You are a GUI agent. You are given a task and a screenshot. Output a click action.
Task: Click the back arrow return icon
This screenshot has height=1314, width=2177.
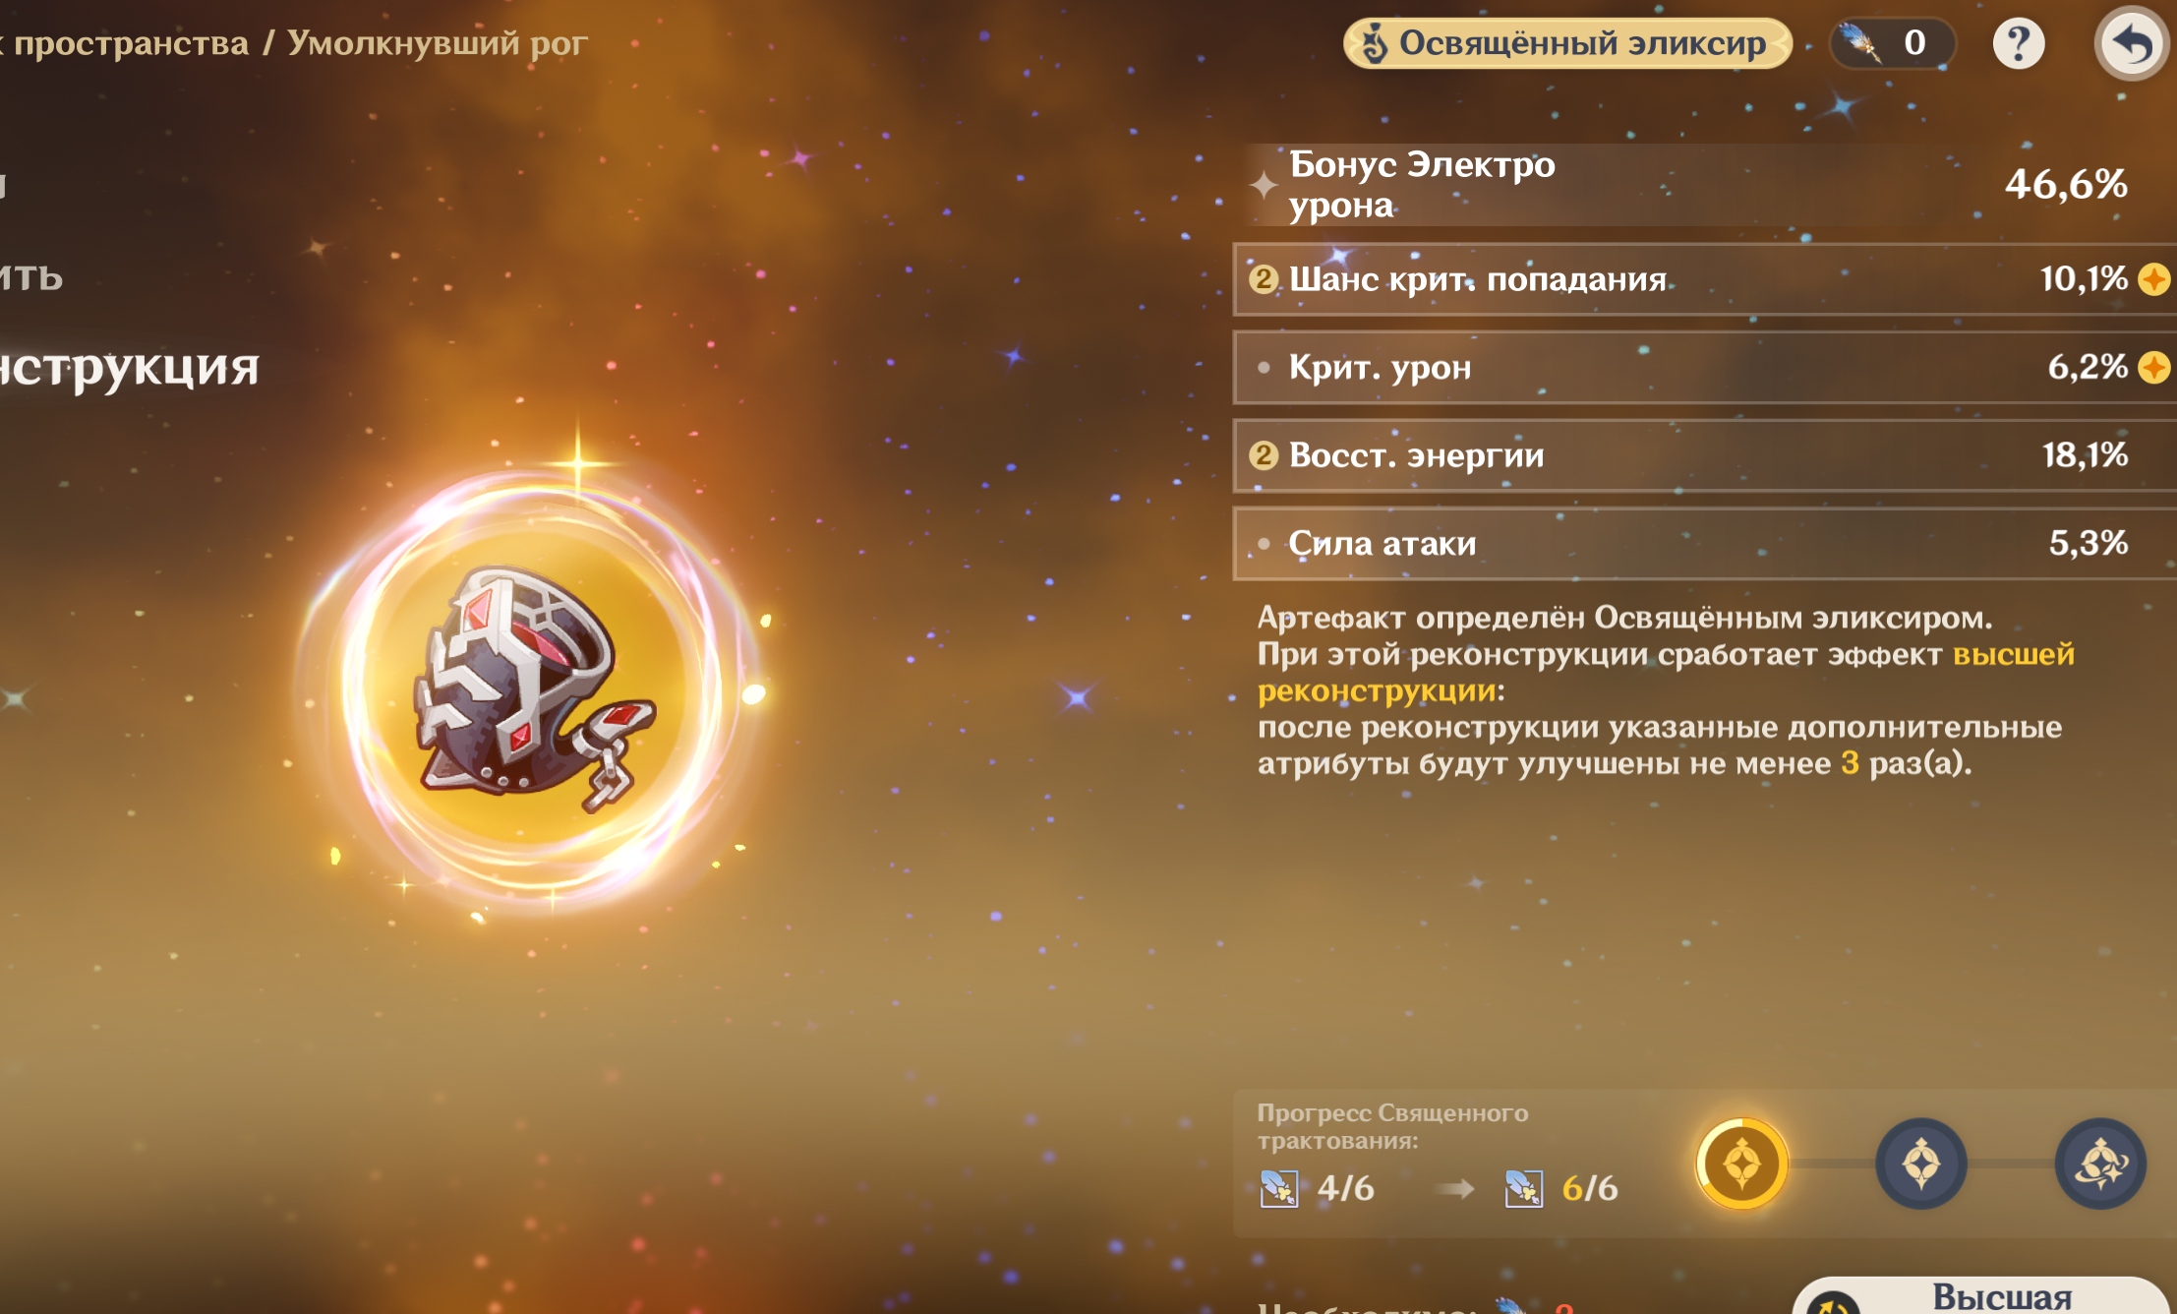(x=2131, y=43)
